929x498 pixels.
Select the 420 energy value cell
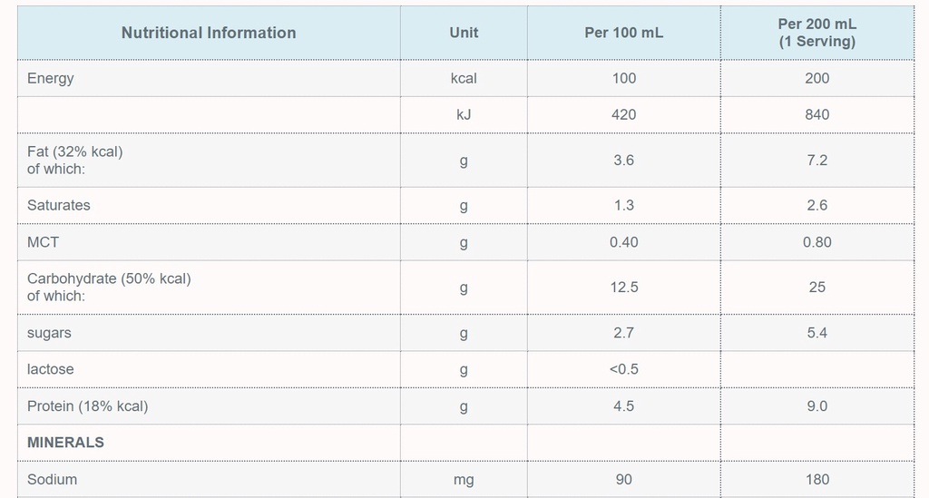(x=623, y=114)
